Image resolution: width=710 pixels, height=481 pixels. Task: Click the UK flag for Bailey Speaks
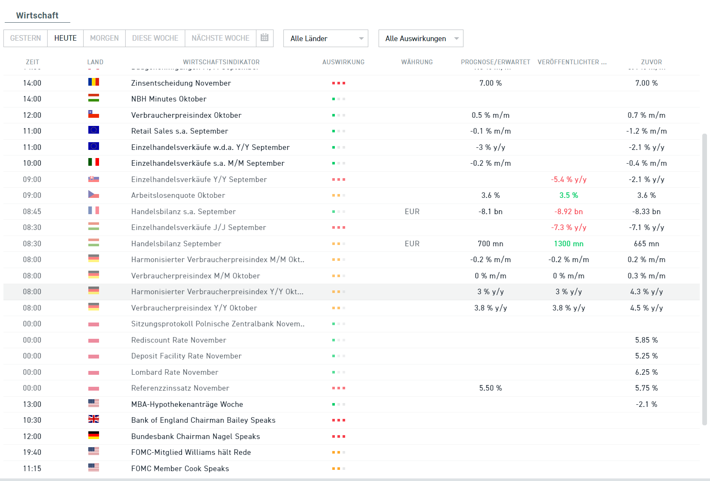[x=93, y=419]
